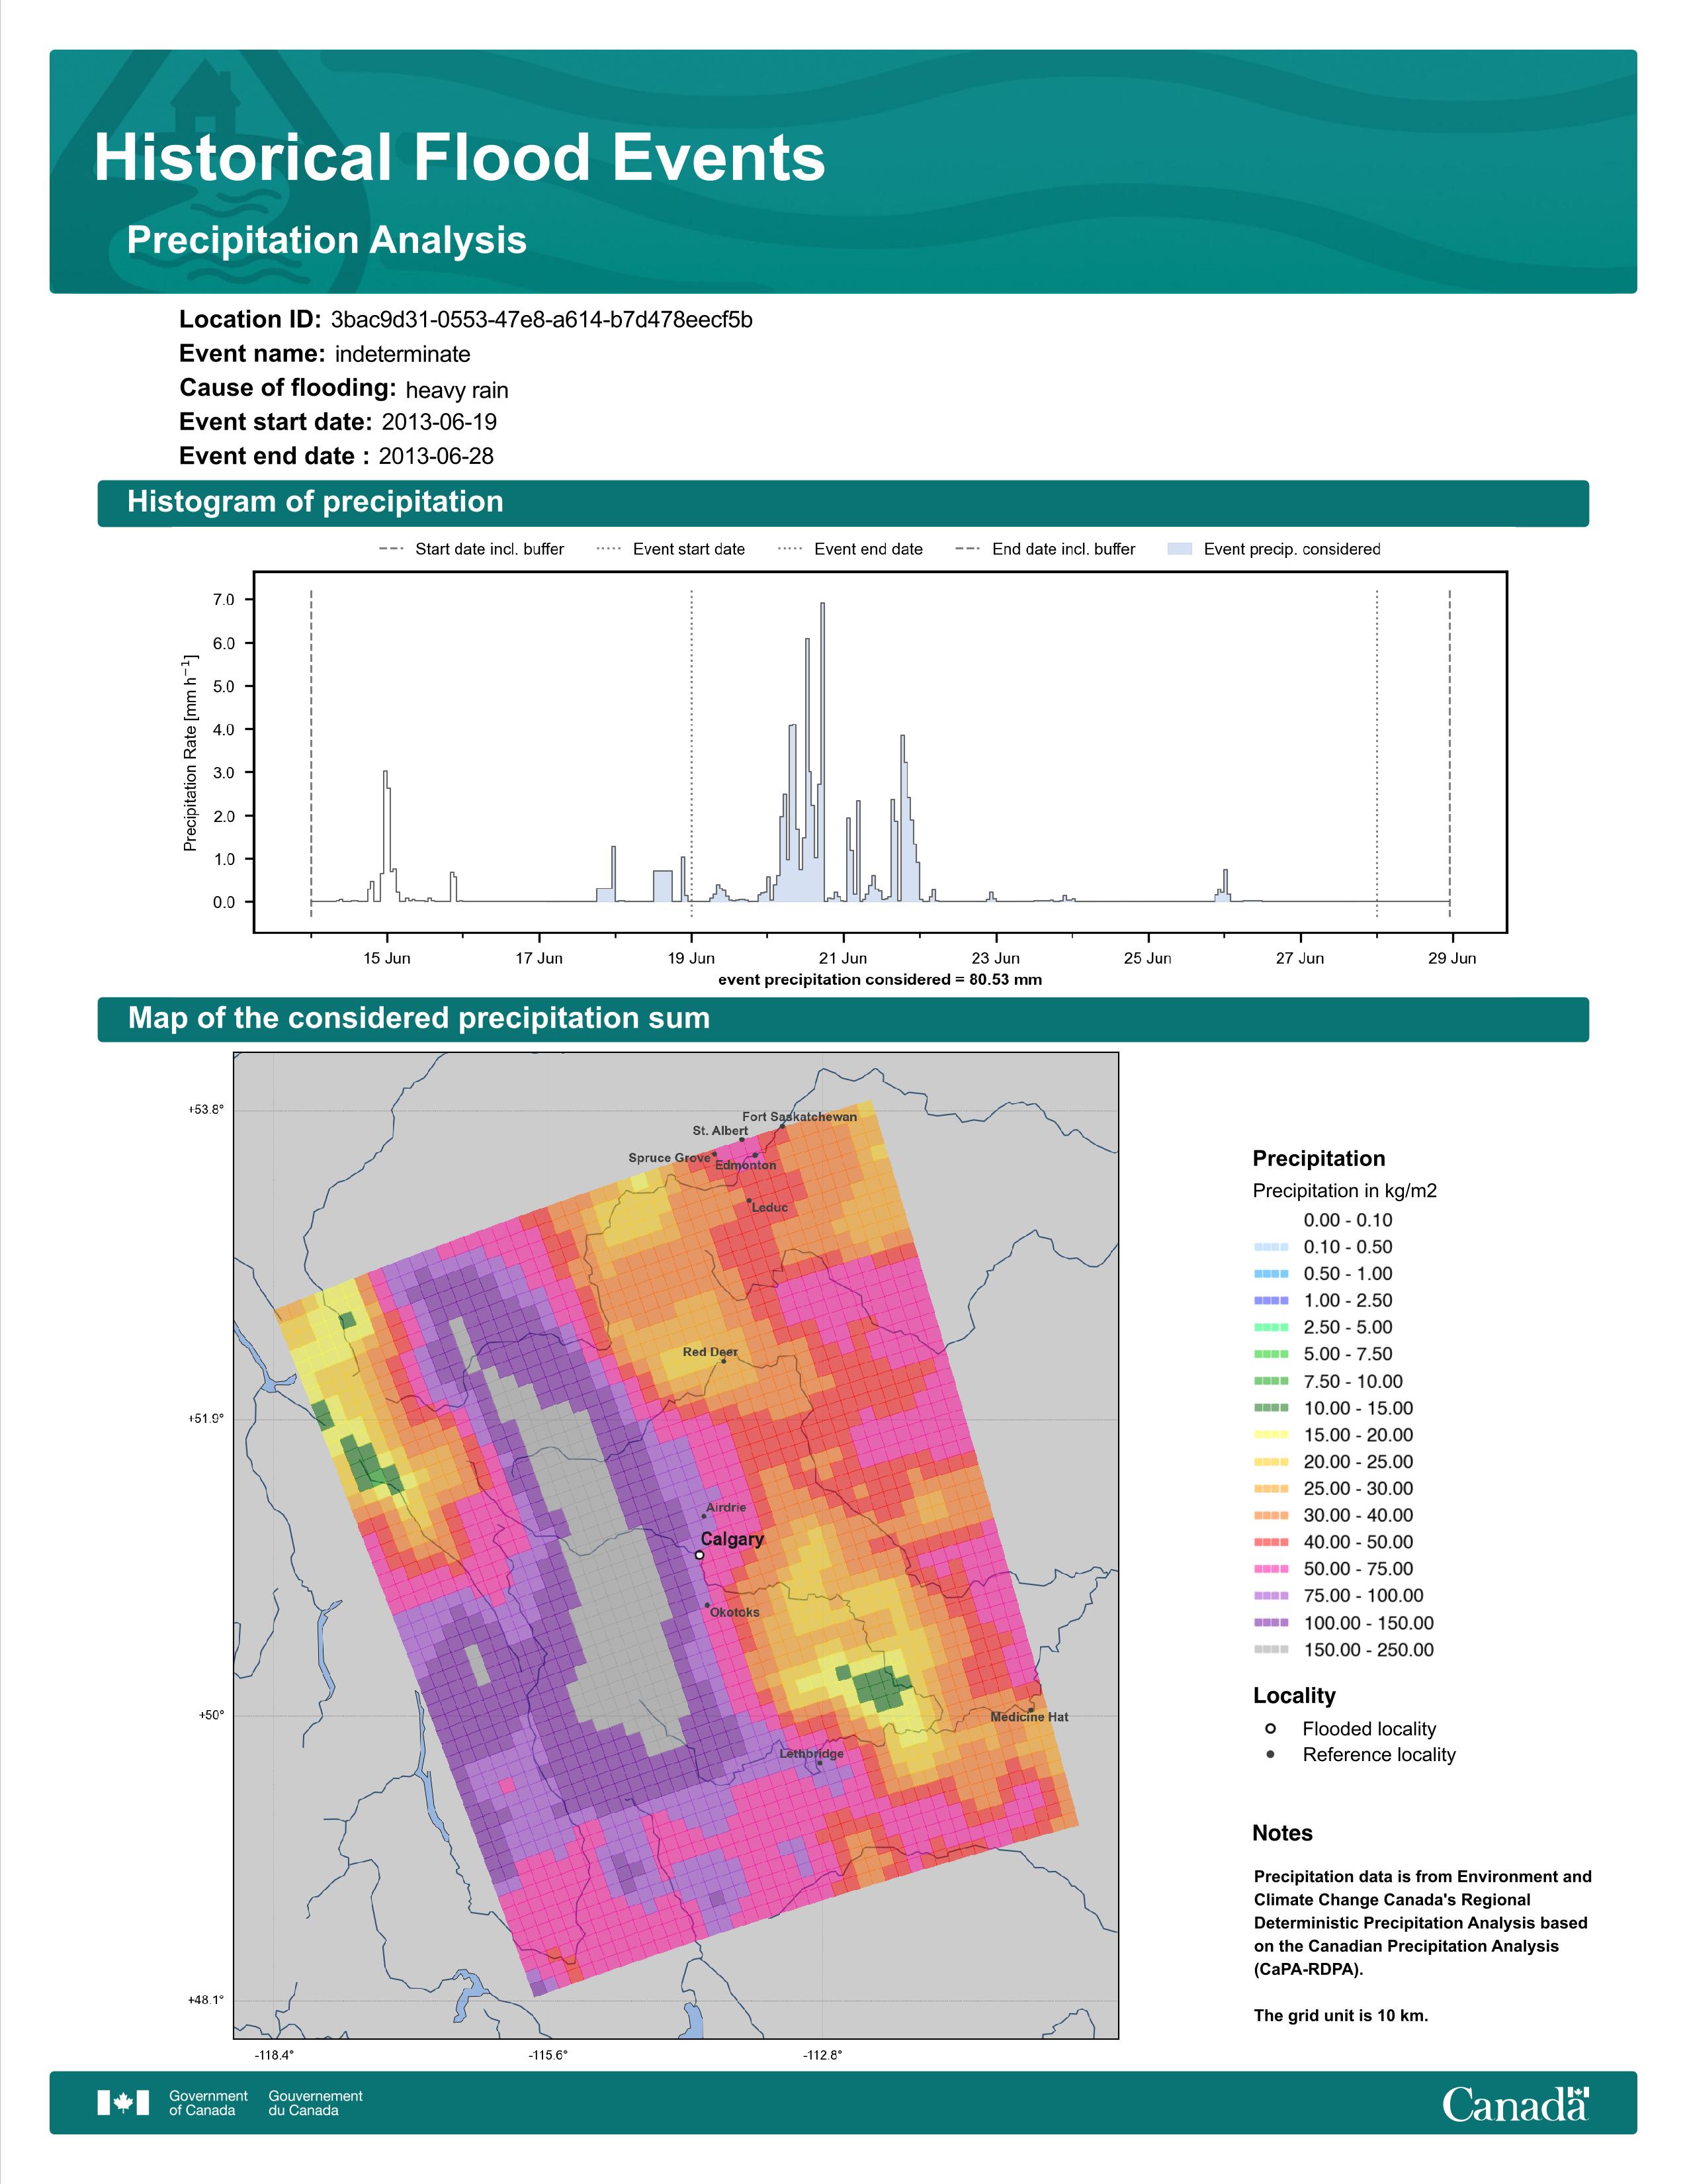Click the 150.00 - 250.00 legend swatch
Image resolution: width=1687 pixels, height=2184 pixels.
tap(1272, 1650)
